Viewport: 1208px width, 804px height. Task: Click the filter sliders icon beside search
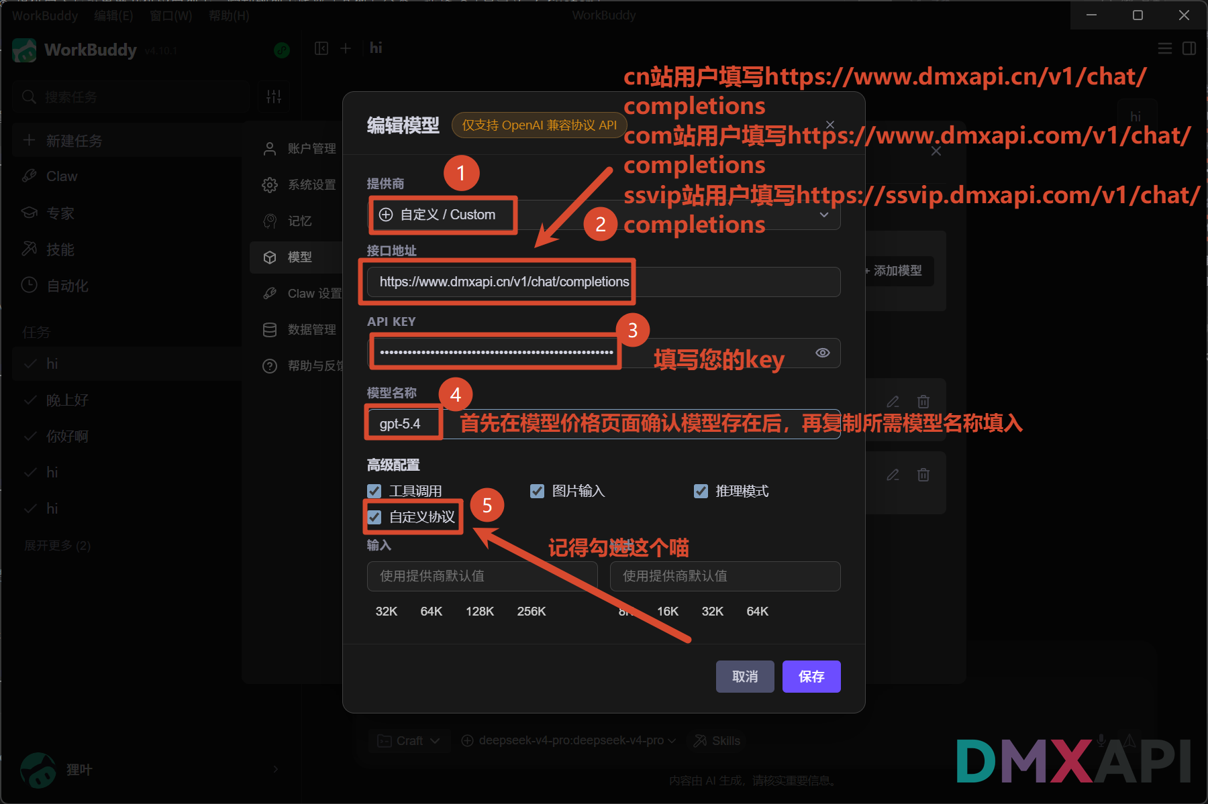274,97
